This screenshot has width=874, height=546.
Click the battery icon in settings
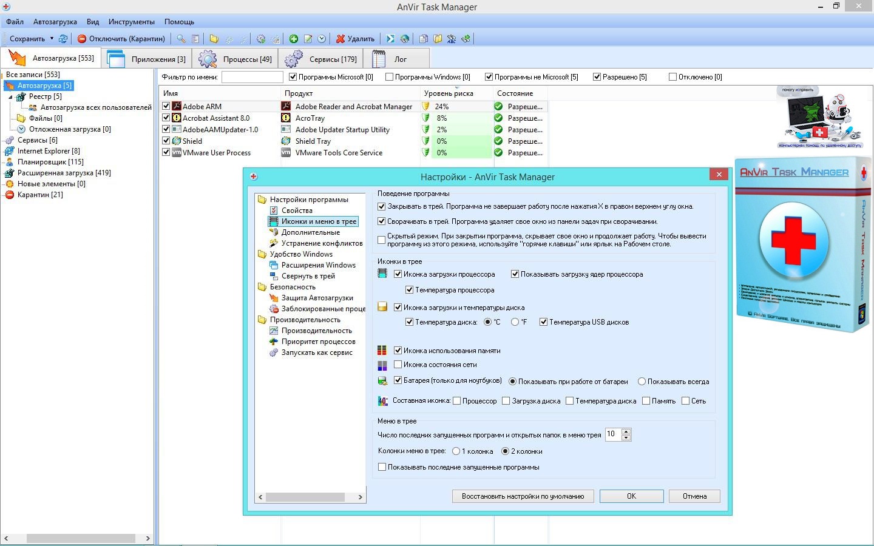pos(382,381)
